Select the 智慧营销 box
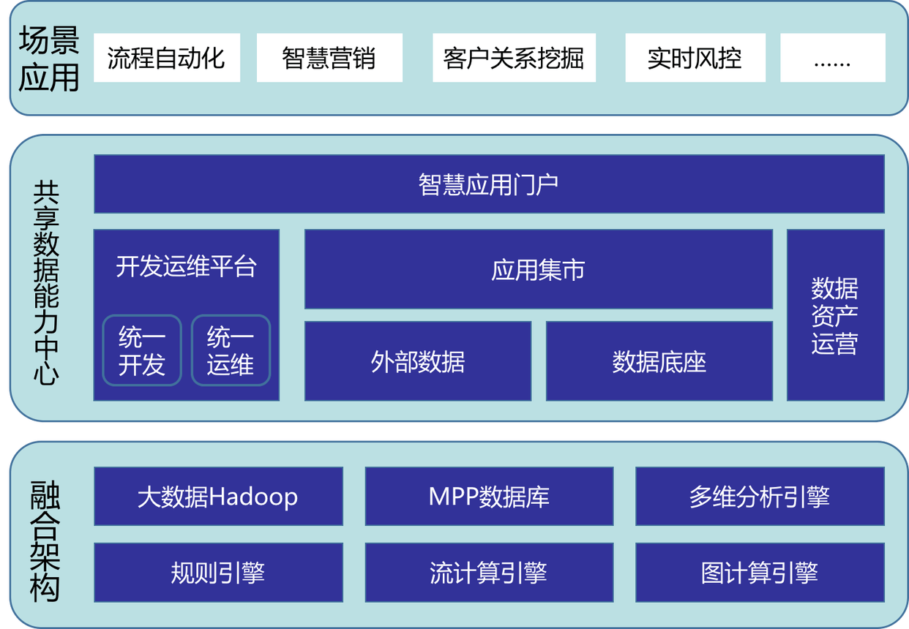The image size is (909, 629). click(329, 58)
